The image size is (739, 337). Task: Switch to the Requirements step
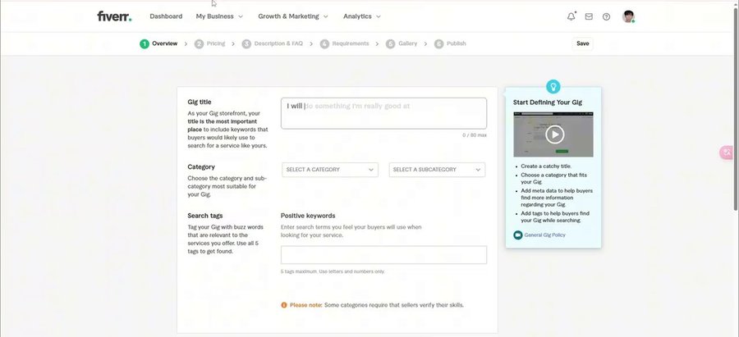(x=351, y=43)
